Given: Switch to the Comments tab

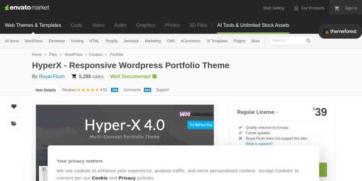Looking at the screenshot, I should coord(132,90).
